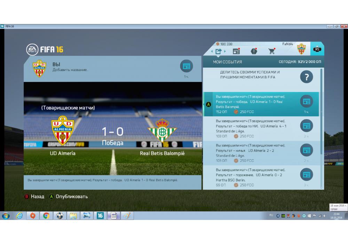Screen dimensions: 348x244
Task: Open the file explorer folder in taskbar
Action: tap(73, 215)
